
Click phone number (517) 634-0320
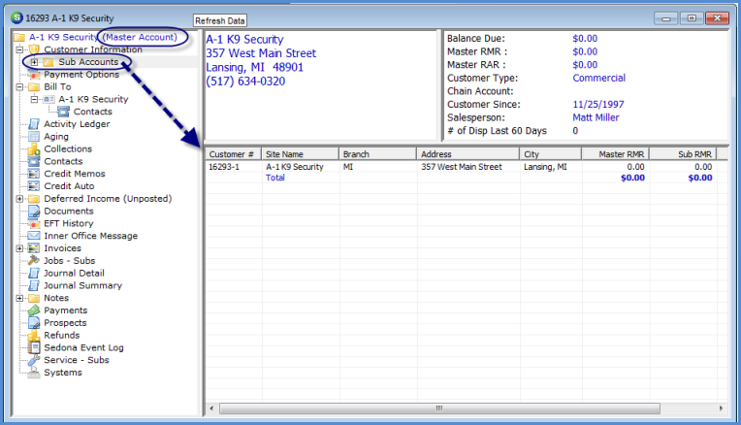pos(245,82)
